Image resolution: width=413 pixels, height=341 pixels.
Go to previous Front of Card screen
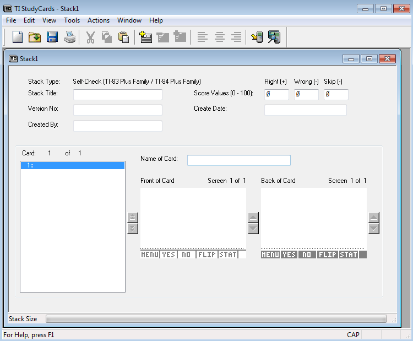253,218
